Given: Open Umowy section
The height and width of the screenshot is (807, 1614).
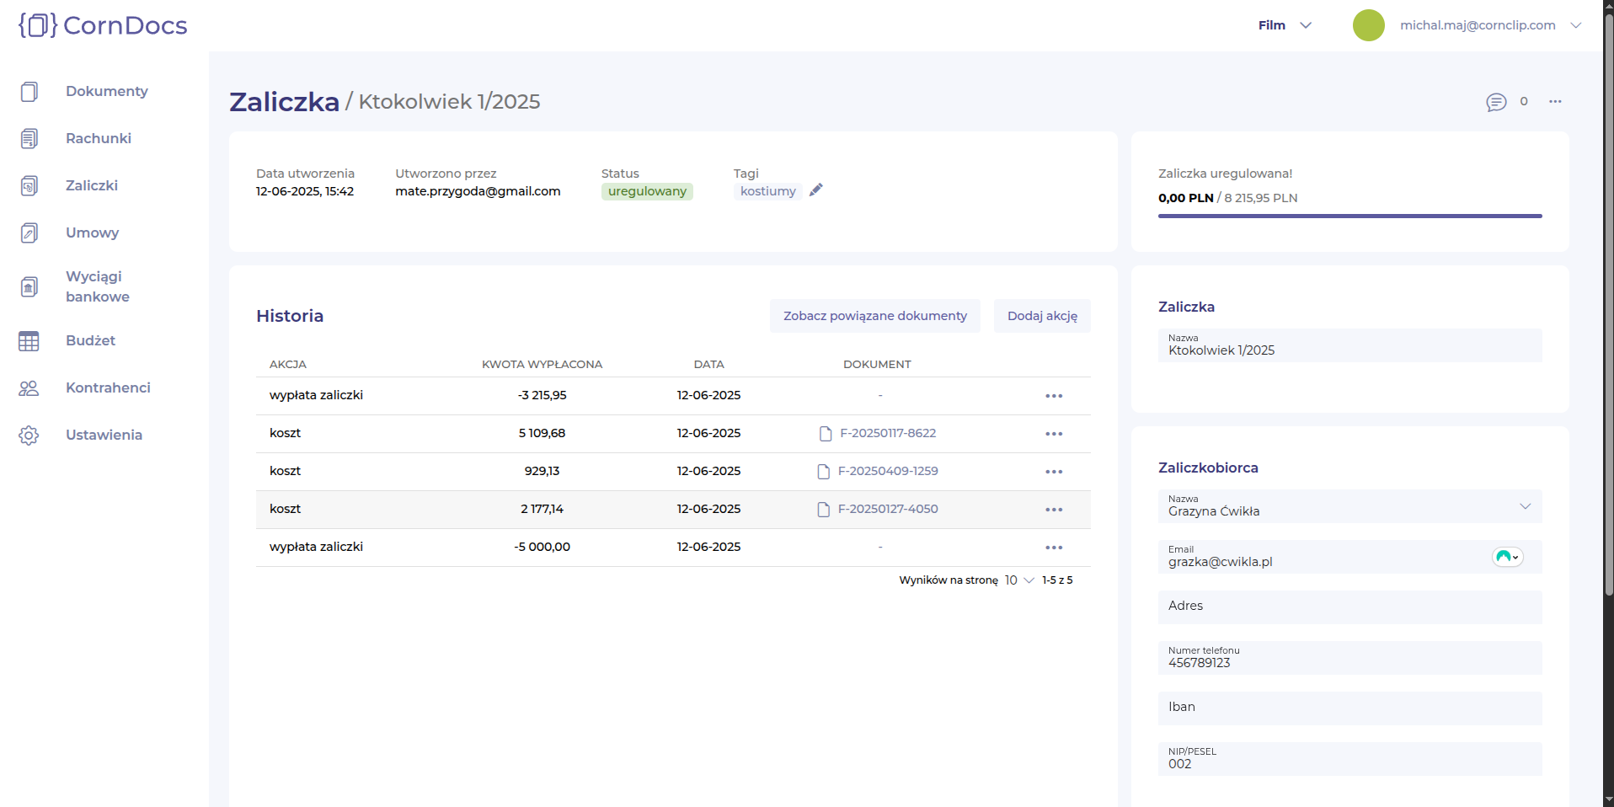Looking at the screenshot, I should coord(93,232).
